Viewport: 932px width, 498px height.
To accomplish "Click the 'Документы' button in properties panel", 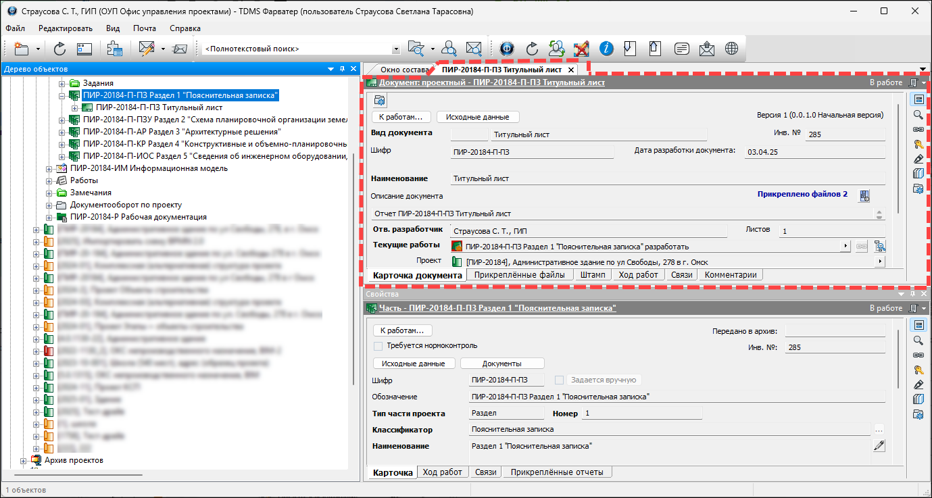I will (x=501, y=364).
